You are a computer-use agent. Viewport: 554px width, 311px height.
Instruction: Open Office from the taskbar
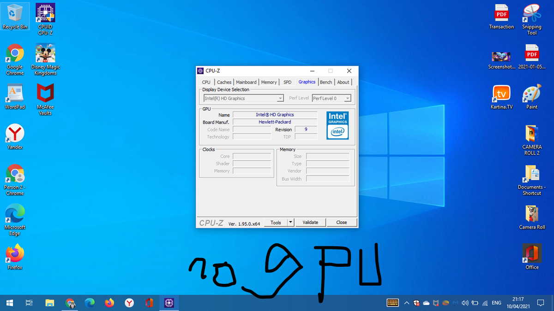coord(150,303)
